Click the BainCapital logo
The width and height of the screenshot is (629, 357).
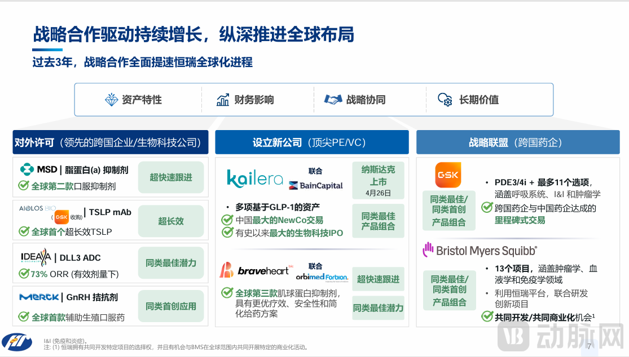coord(316,185)
